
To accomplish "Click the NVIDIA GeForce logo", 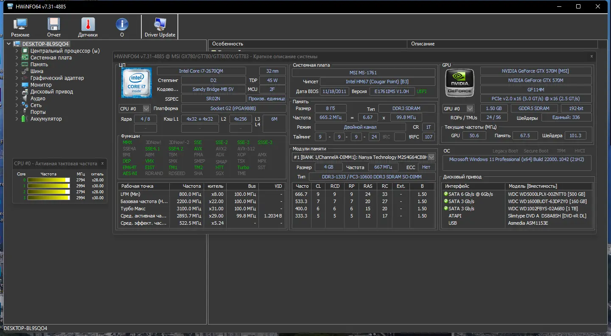I will (x=459, y=83).
